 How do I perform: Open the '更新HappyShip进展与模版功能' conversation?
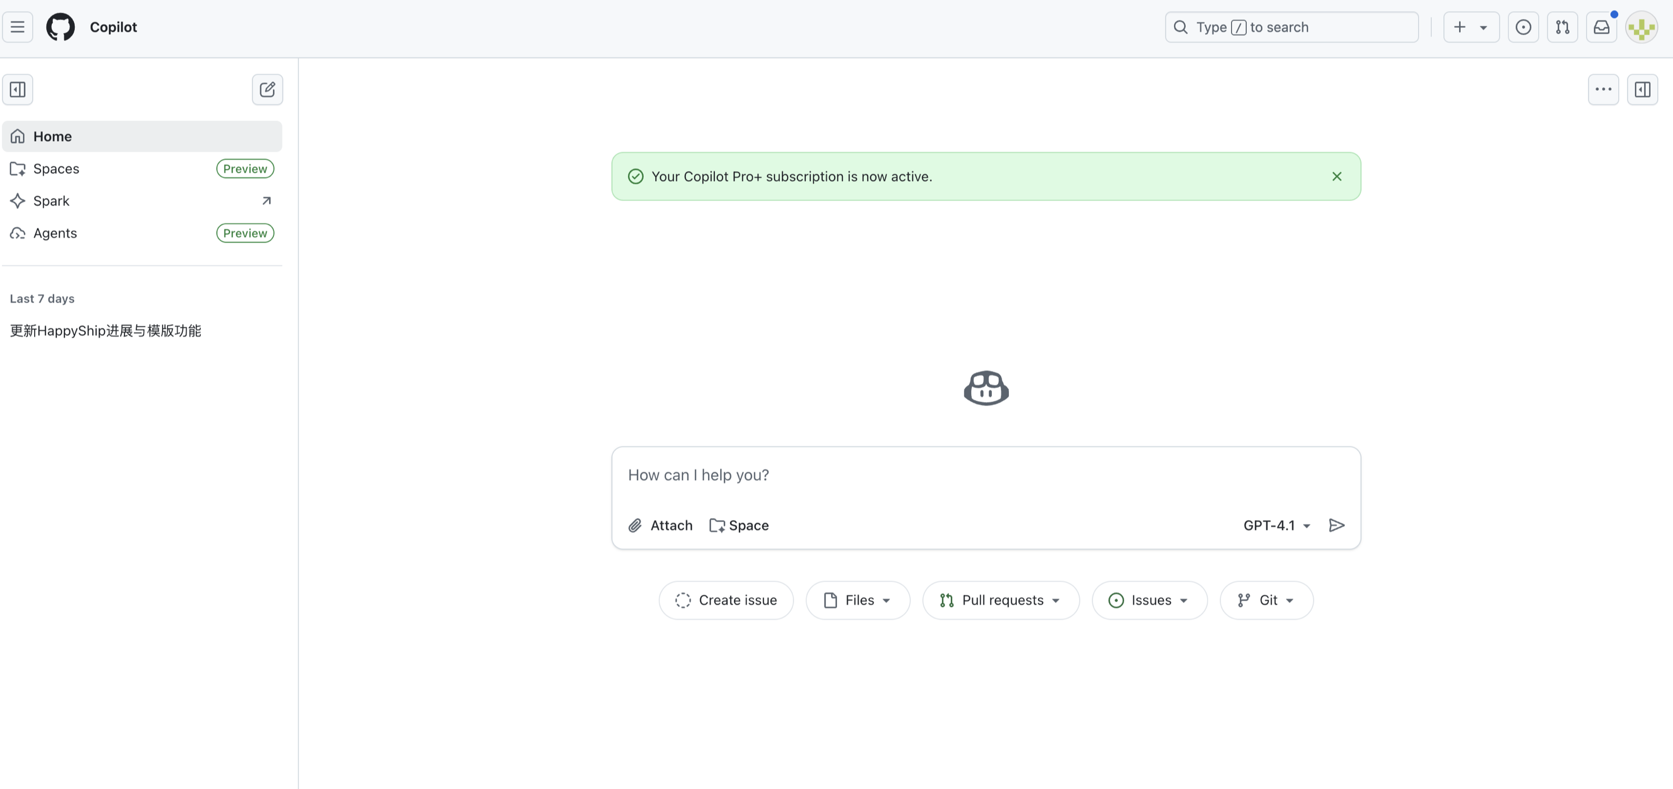(x=105, y=331)
